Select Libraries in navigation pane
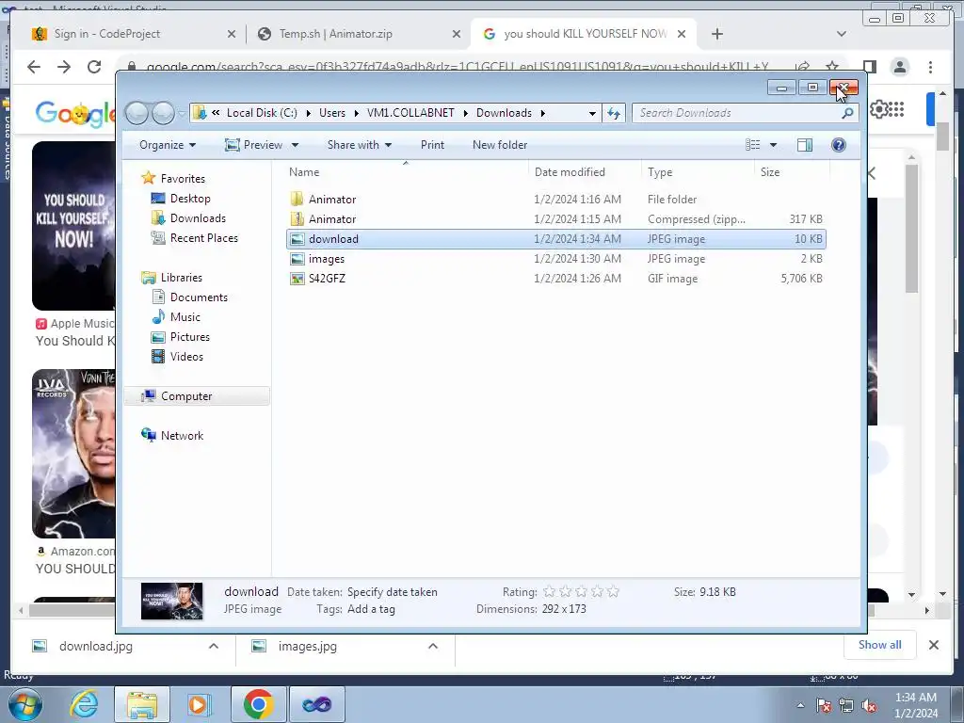The width and height of the screenshot is (964, 723). pos(181,278)
